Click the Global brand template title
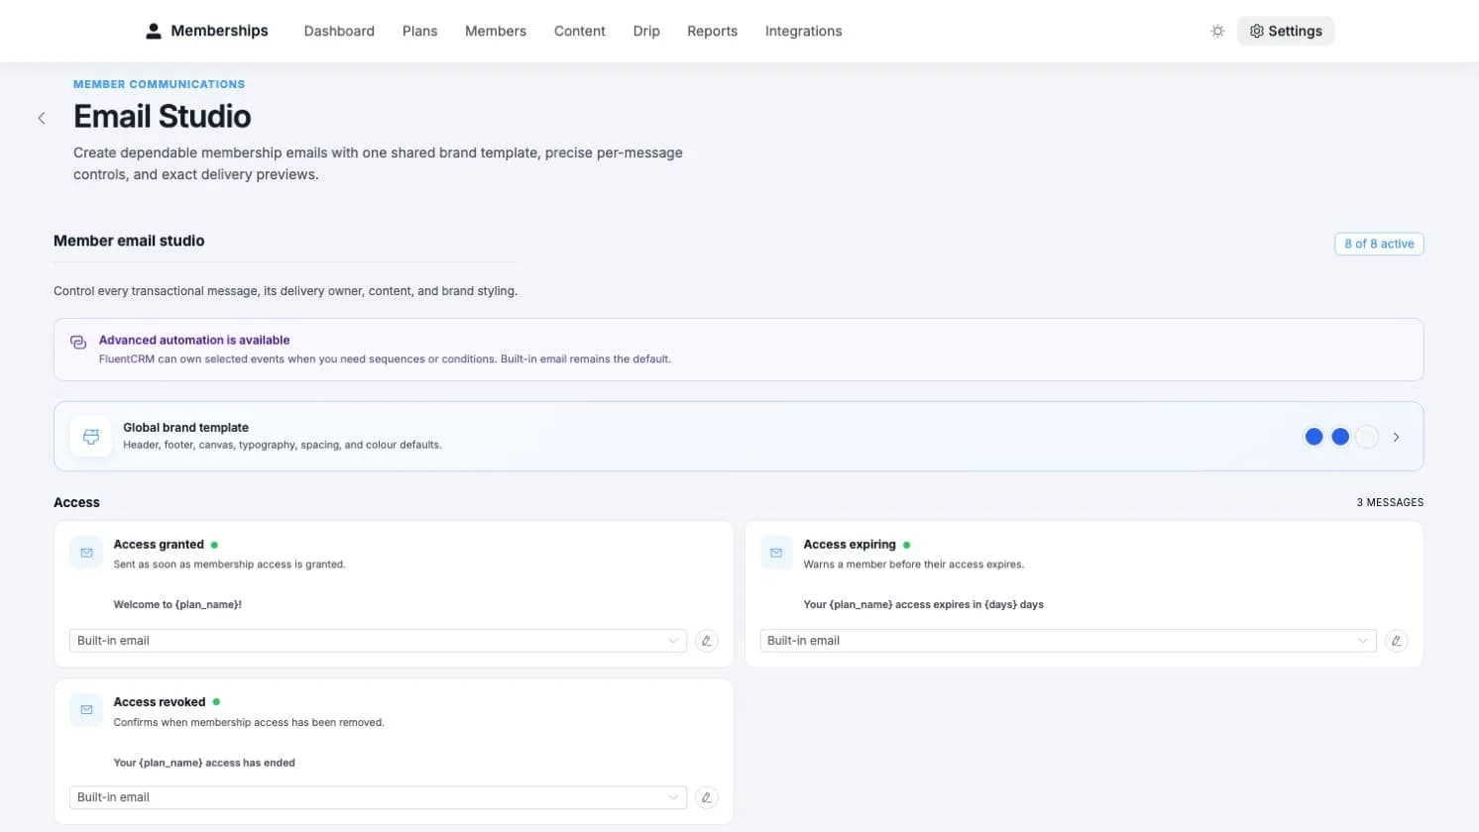Viewport: 1479px width, 832px height. [x=185, y=428]
